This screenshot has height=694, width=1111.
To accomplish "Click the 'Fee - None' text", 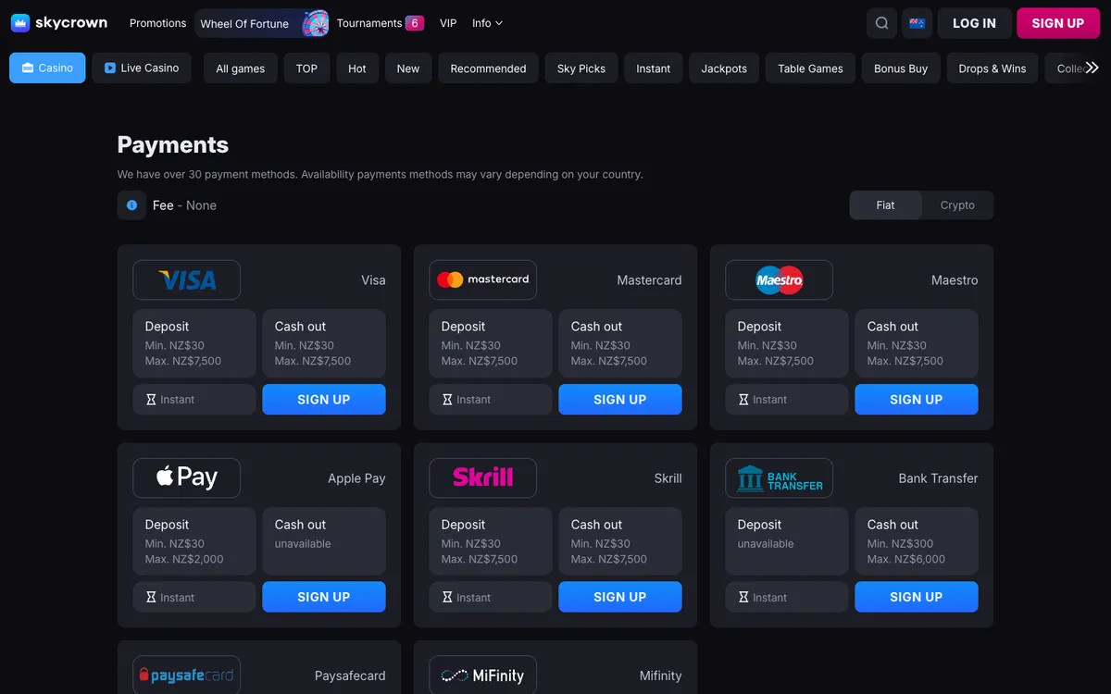I will 184,205.
